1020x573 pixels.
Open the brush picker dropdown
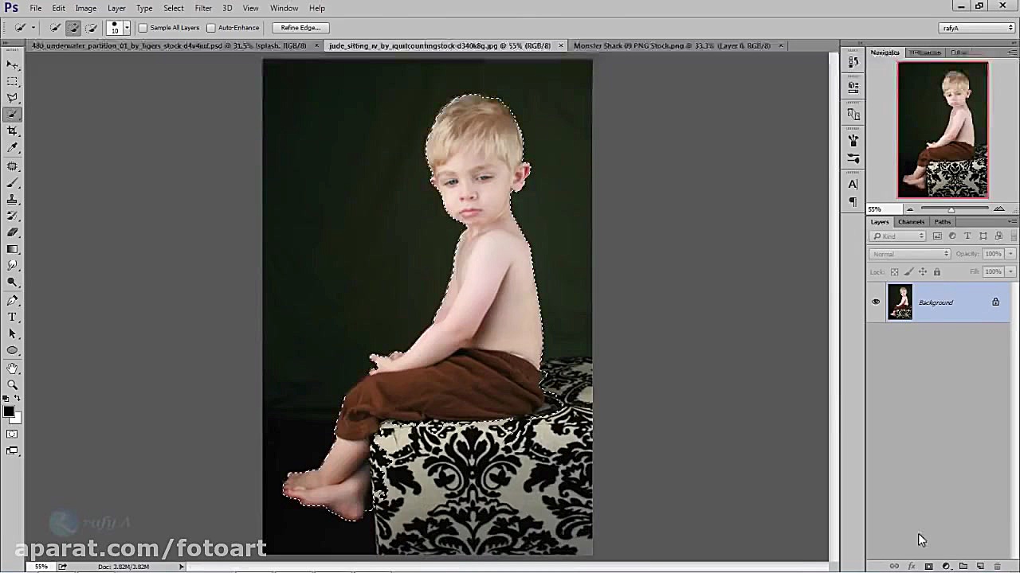tap(126, 28)
